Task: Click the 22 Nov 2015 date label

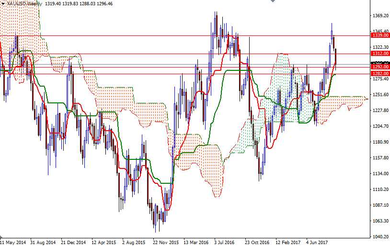Action: [x=166, y=242]
